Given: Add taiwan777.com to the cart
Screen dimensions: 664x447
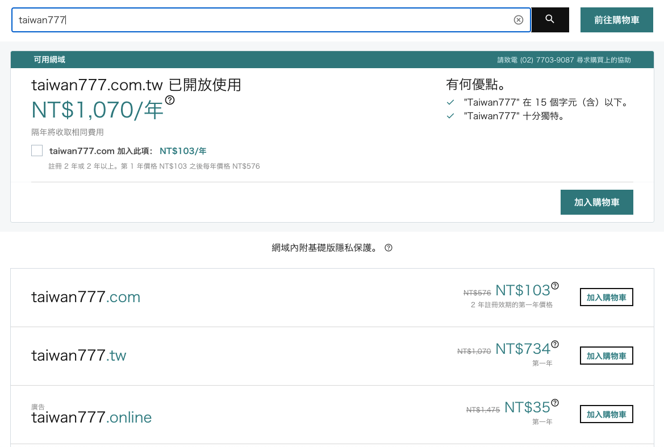Looking at the screenshot, I should pos(607,297).
